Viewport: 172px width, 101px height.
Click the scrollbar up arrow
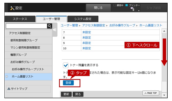(x=164, y=31)
